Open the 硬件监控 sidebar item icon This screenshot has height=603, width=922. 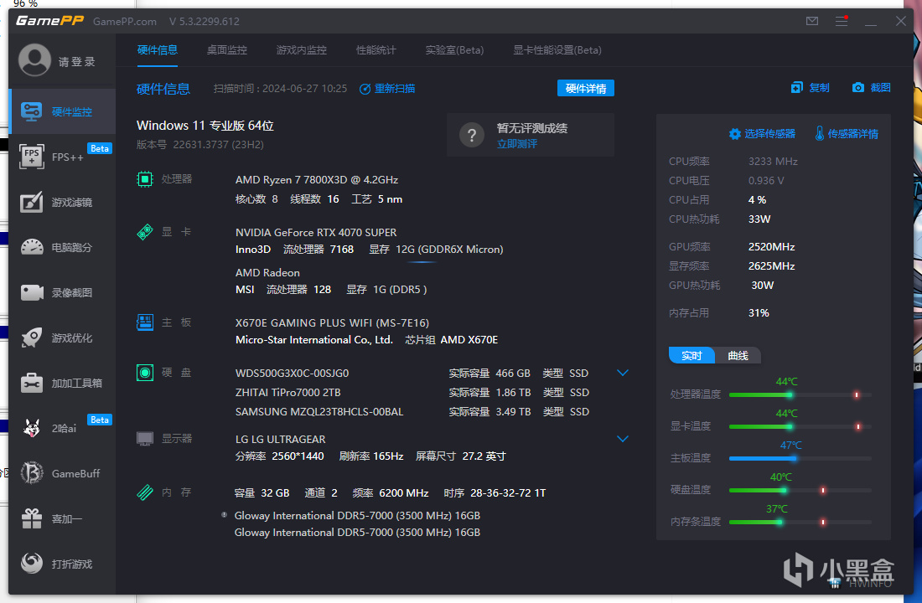(x=31, y=111)
